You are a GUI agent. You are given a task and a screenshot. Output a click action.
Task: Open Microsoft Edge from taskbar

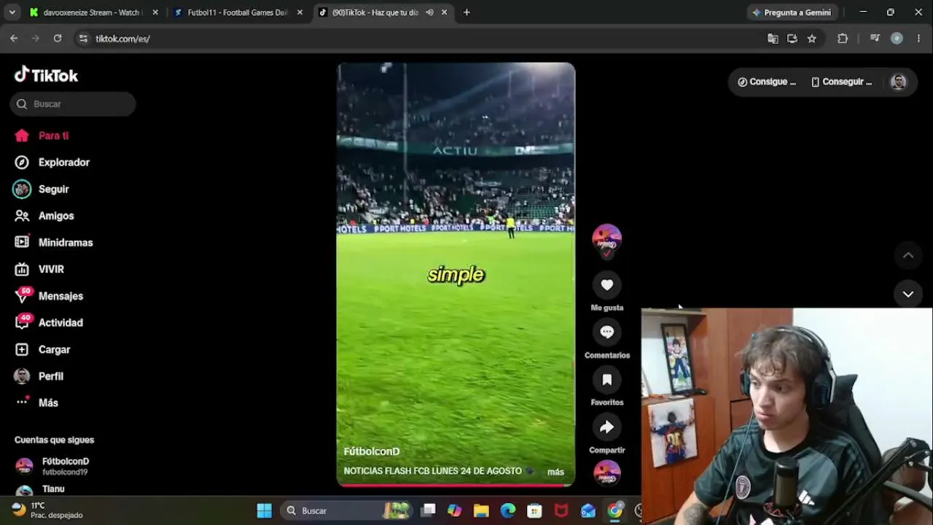(508, 510)
